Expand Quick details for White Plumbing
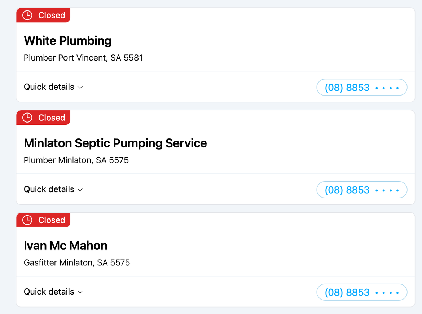This screenshot has height=314, width=422. click(49, 87)
